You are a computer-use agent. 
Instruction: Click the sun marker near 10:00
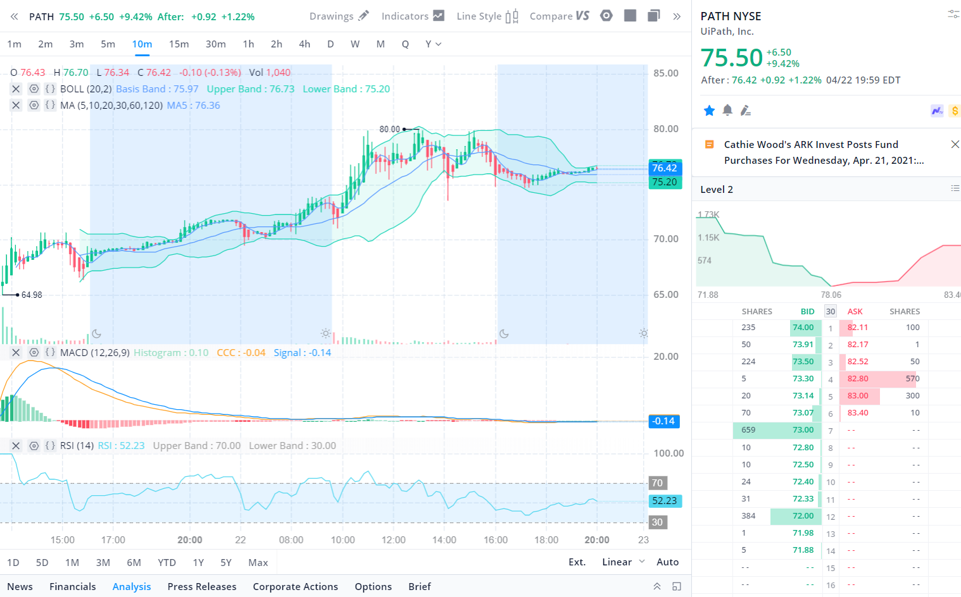pos(325,333)
